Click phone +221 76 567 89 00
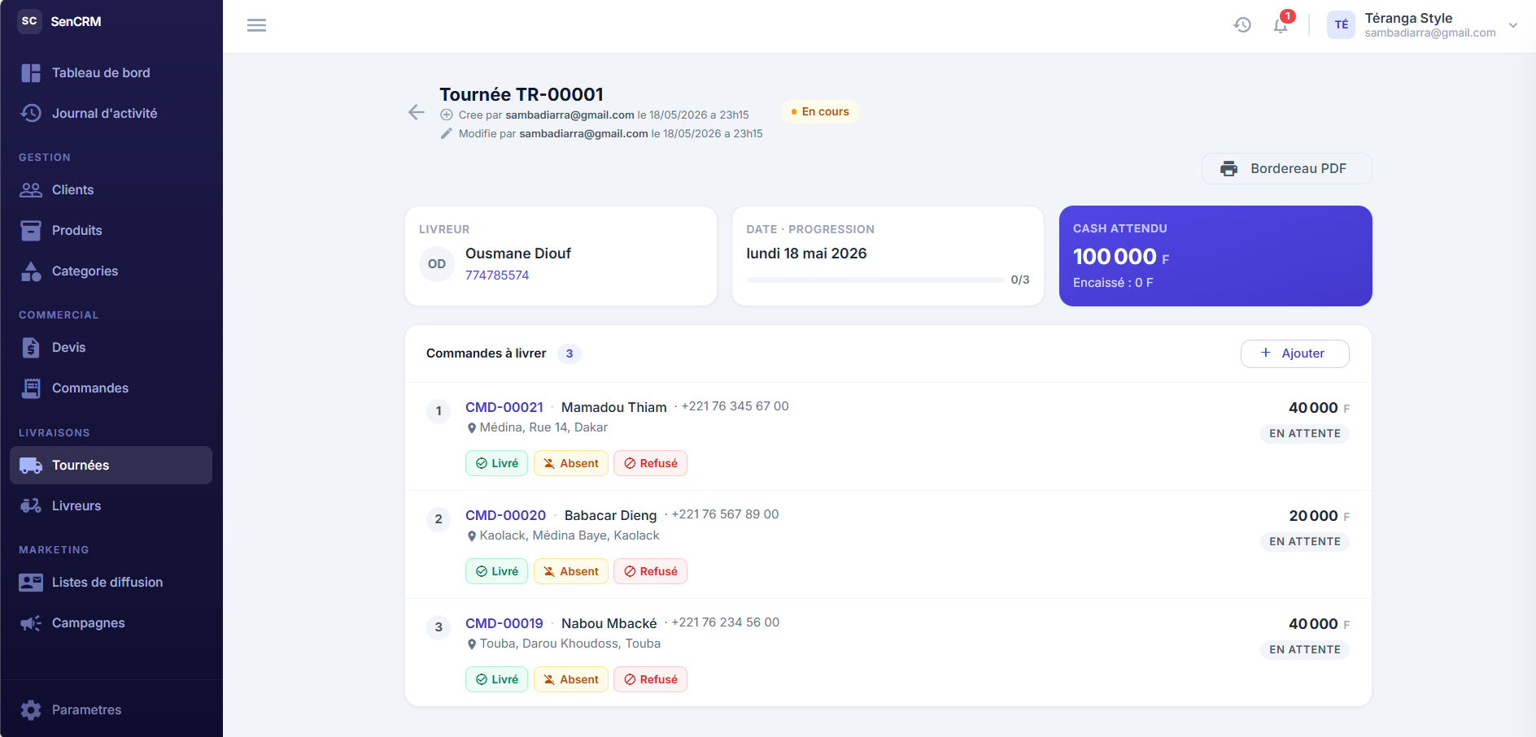This screenshot has width=1536, height=737. tap(725, 514)
